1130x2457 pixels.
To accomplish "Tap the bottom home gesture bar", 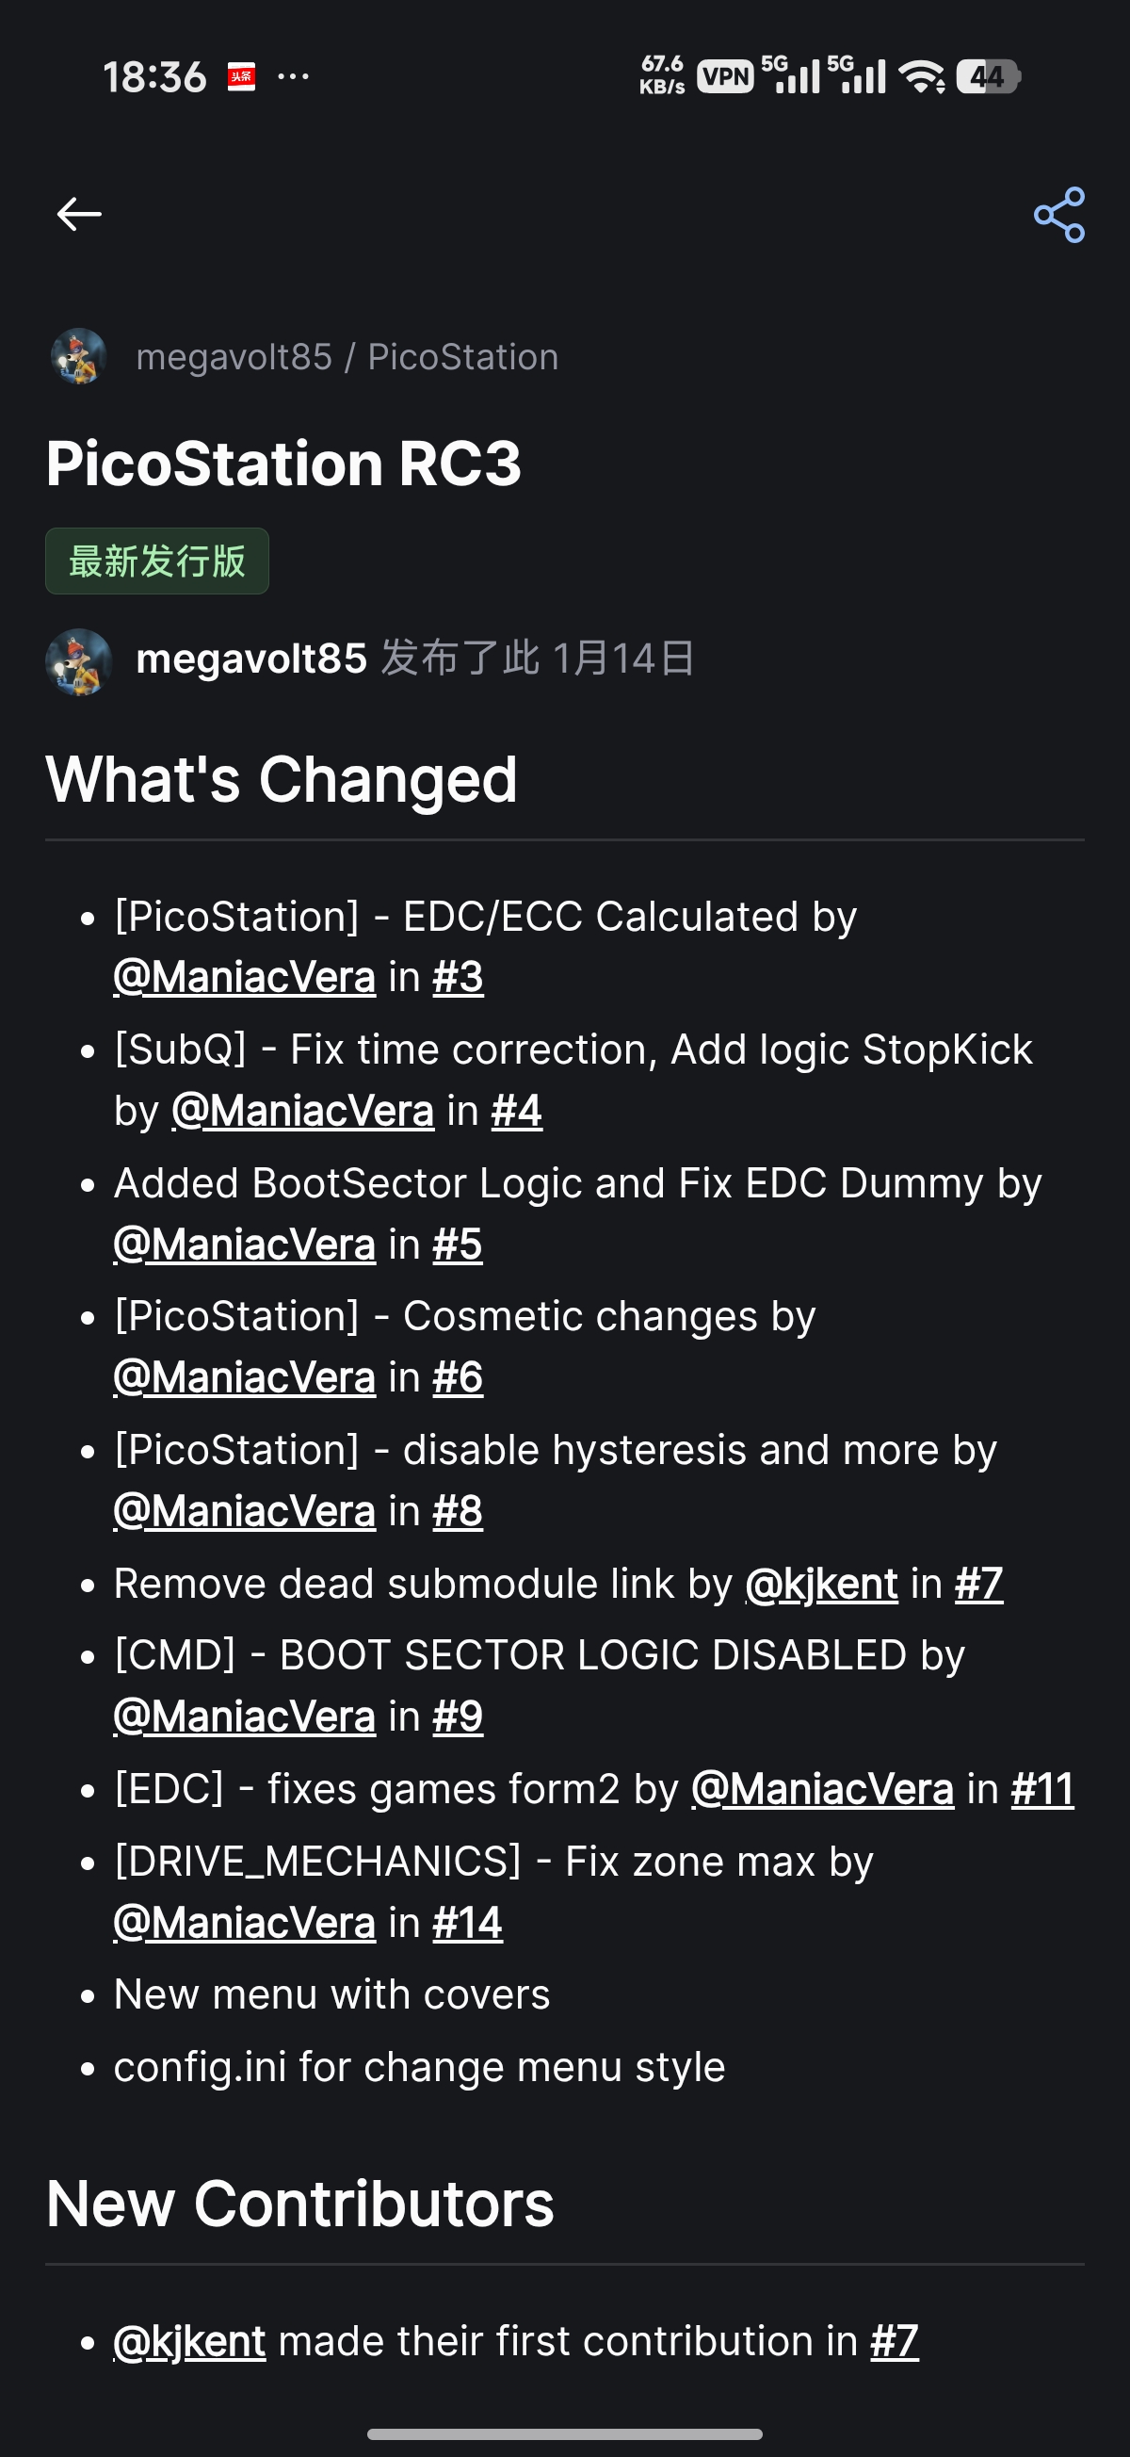I will 564,2433.
